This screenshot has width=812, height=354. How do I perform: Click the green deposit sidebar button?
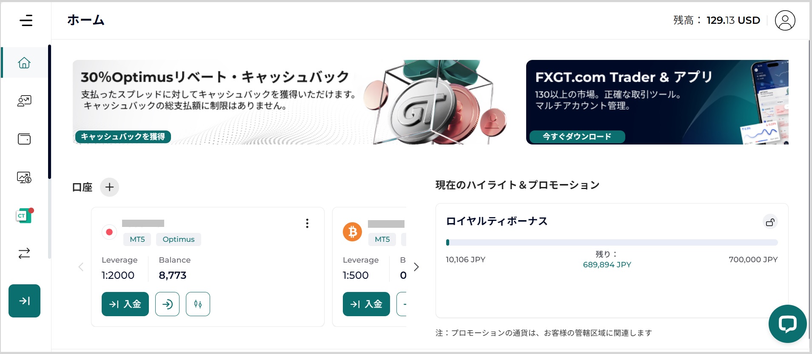(x=24, y=301)
